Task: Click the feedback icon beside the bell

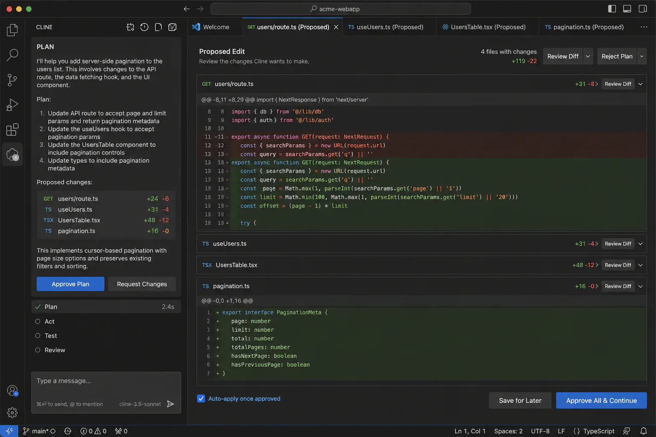Action: pos(627,431)
